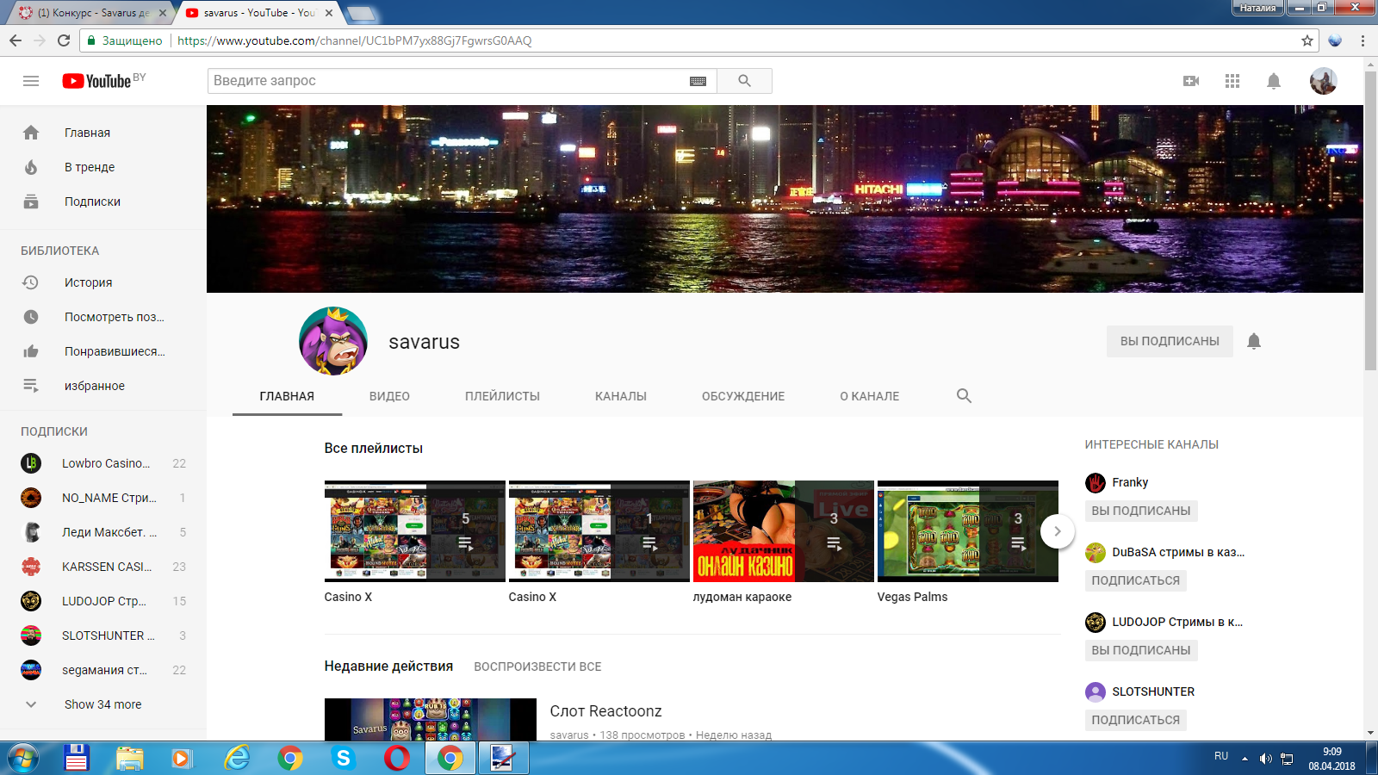1378x775 pixels.
Task: Click the channel search magnifier icon
Action: (964, 396)
